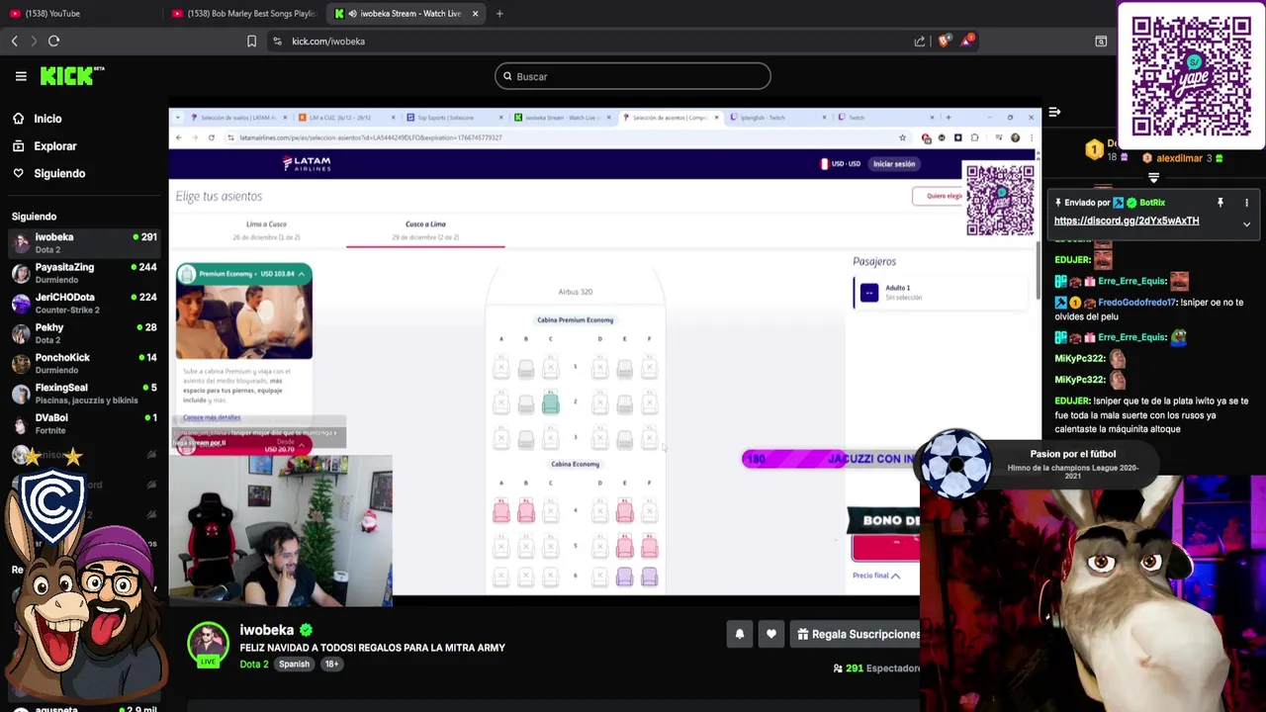1266x712 pixels.
Task: Open pinned message options menu
Action: coord(1246,203)
